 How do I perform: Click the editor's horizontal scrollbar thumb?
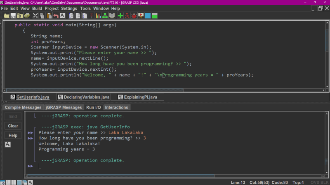tap(95, 90)
